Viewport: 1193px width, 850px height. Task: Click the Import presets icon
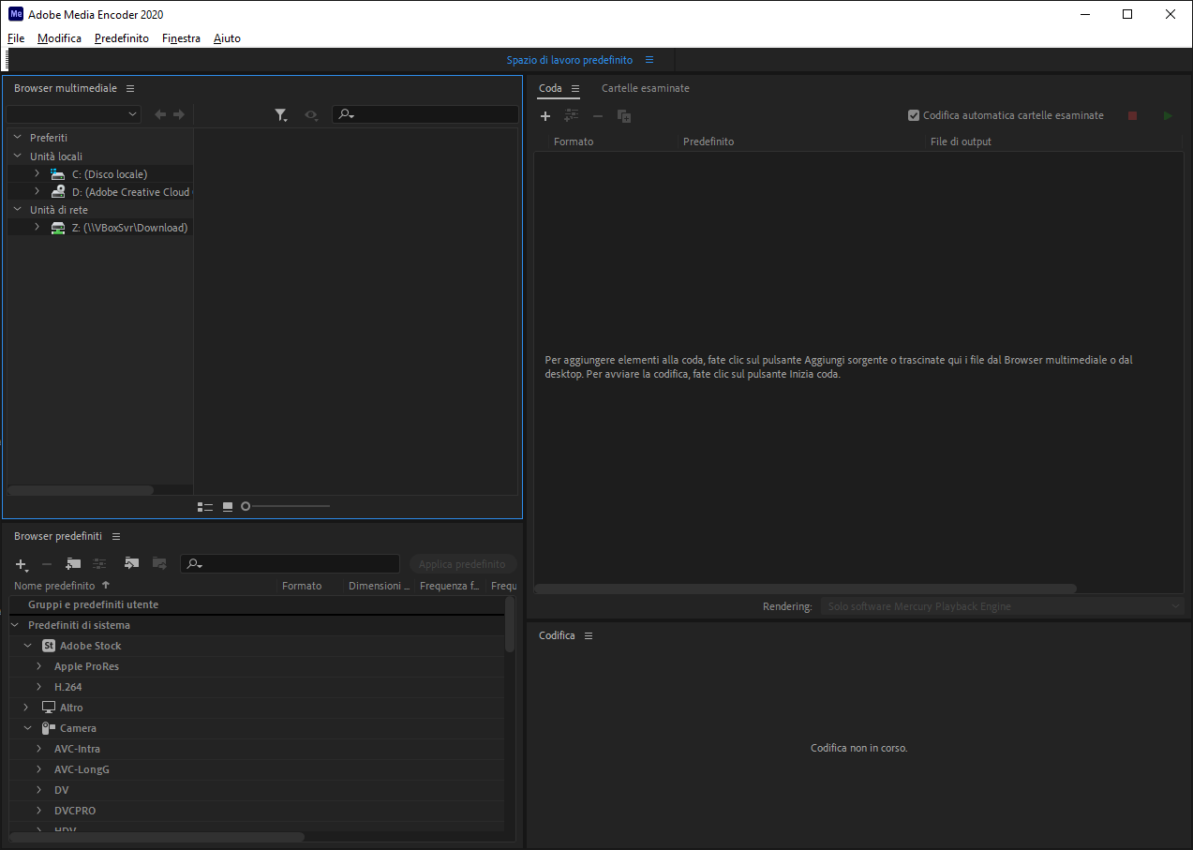click(x=131, y=563)
